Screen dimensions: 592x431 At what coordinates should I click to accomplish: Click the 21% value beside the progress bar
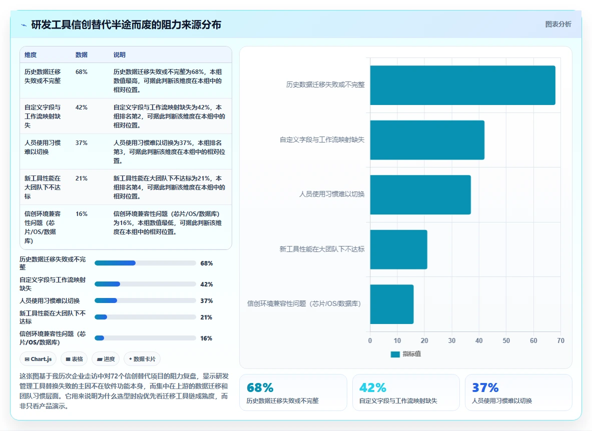click(x=206, y=317)
